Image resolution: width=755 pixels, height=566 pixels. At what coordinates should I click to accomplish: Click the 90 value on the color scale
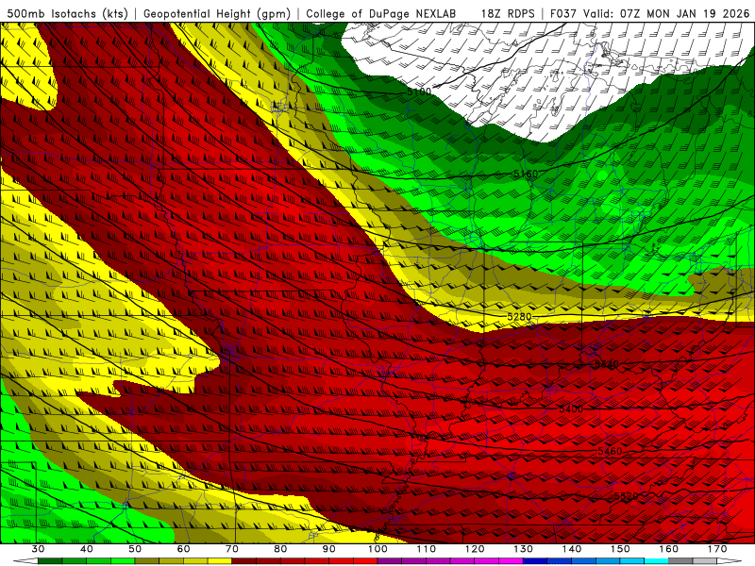coord(329,549)
